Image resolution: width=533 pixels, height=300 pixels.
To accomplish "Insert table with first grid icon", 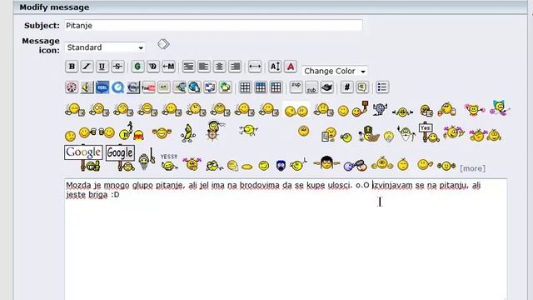I will tap(245, 87).
